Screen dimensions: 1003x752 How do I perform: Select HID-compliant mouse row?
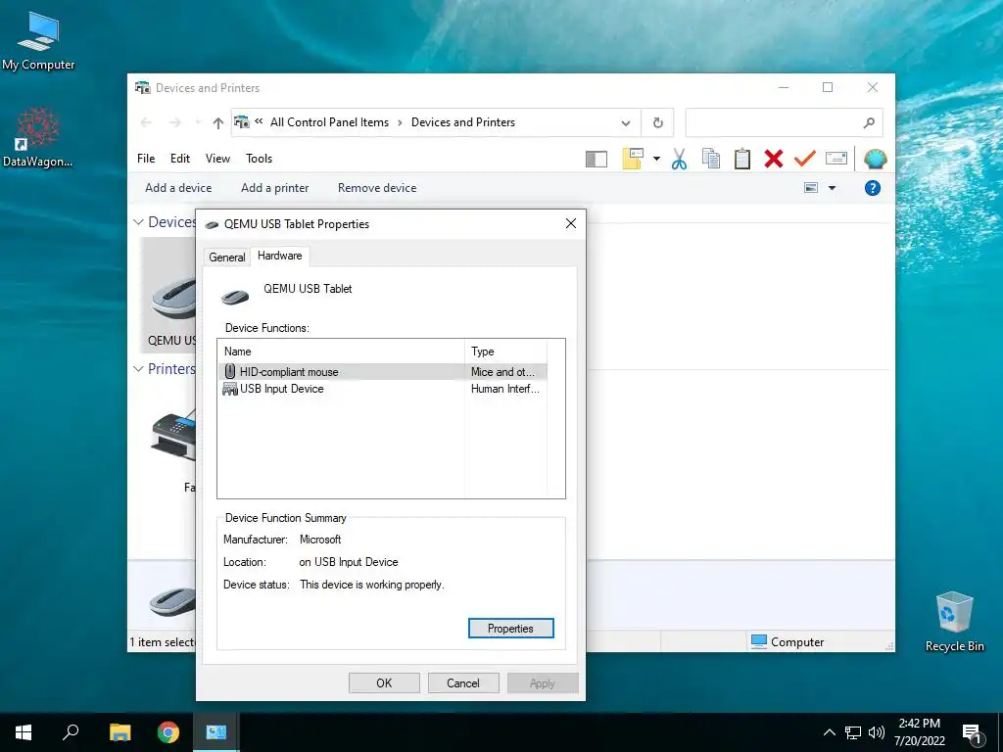point(383,371)
